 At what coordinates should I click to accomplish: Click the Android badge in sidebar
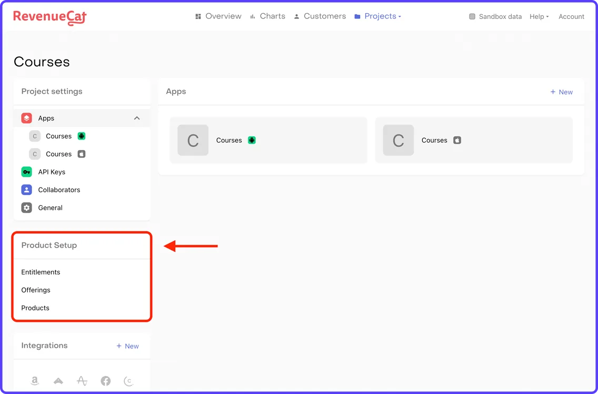81,136
